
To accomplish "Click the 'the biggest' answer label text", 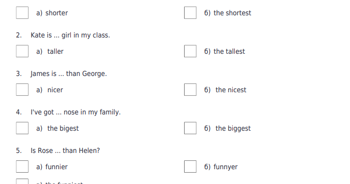I will click(x=233, y=129).
